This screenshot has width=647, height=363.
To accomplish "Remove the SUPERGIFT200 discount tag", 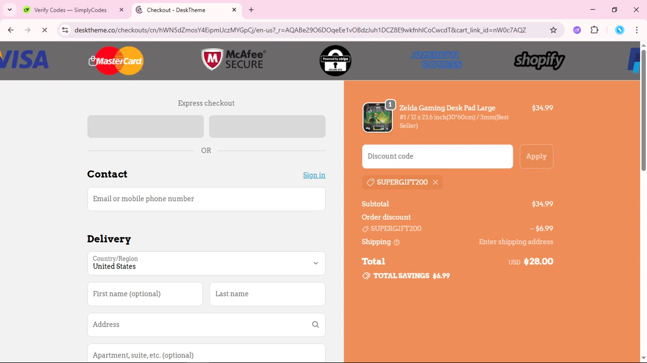I will pos(436,182).
